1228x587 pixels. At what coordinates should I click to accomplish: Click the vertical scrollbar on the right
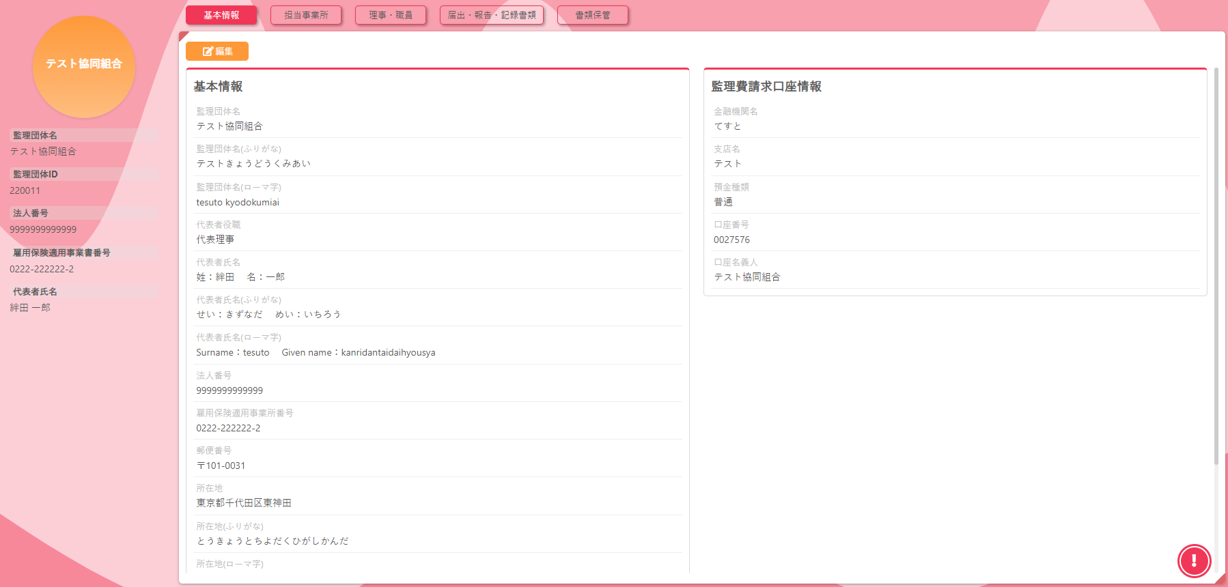[1216, 266]
